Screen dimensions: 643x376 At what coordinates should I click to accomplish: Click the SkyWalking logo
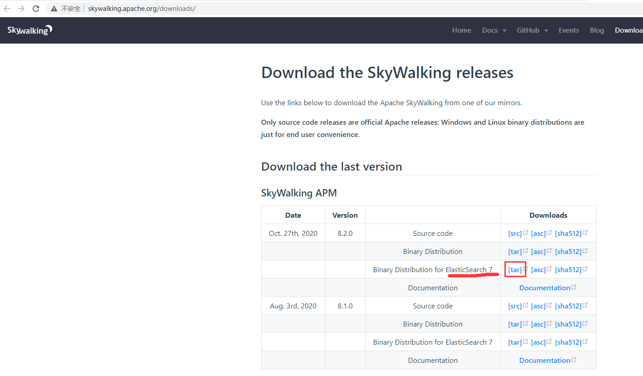[x=30, y=30]
